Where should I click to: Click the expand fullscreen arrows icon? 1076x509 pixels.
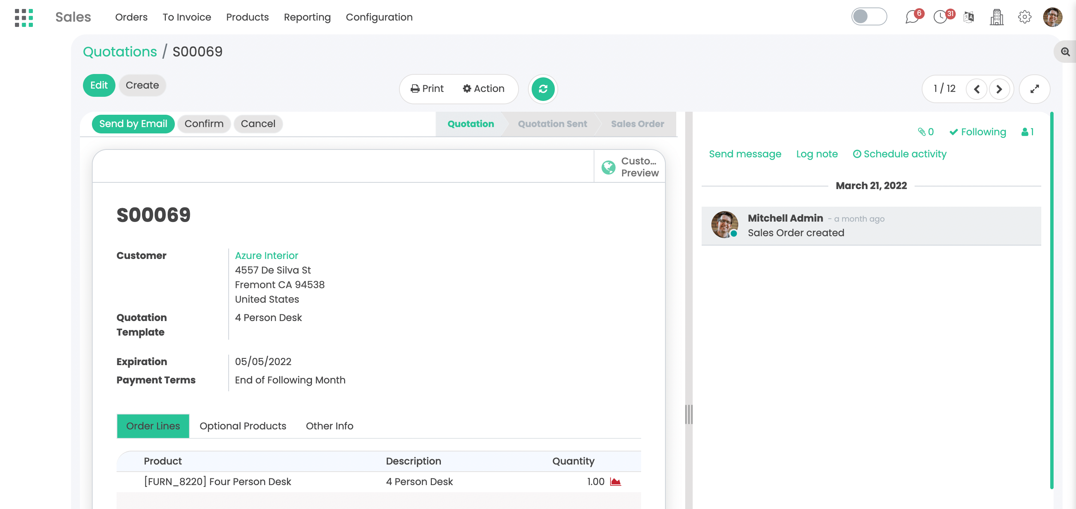(1034, 89)
